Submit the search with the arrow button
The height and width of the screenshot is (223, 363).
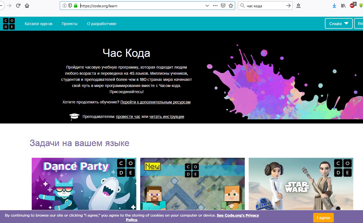(x=288, y=6)
